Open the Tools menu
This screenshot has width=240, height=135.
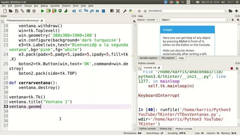76,6
